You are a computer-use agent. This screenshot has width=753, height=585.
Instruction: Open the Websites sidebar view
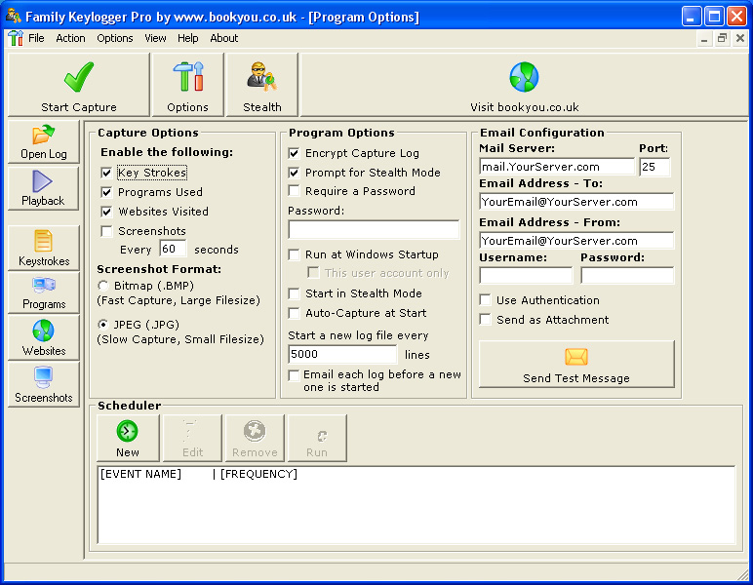(44, 338)
